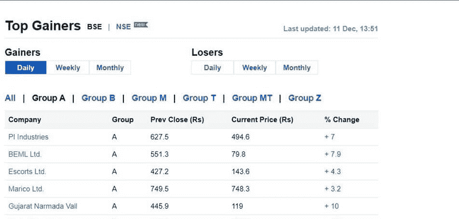This screenshot has height=219, width=459.
Task: Click the 'new' badge icon beside NSE
Action: point(141,25)
